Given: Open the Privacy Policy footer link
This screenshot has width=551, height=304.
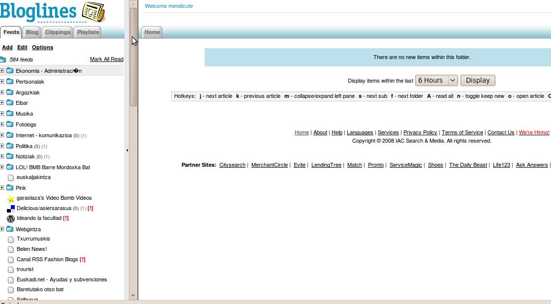Looking at the screenshot, I should click(x=420, y=132).
